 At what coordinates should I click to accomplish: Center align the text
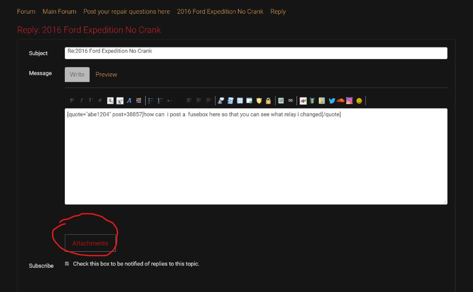point(199,100)
